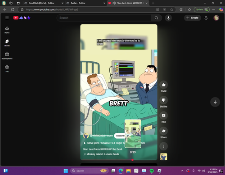Viewport: 225px width, 175px height.
Task: Mute the tab with the speaker icon
Action: pos(114,3)
